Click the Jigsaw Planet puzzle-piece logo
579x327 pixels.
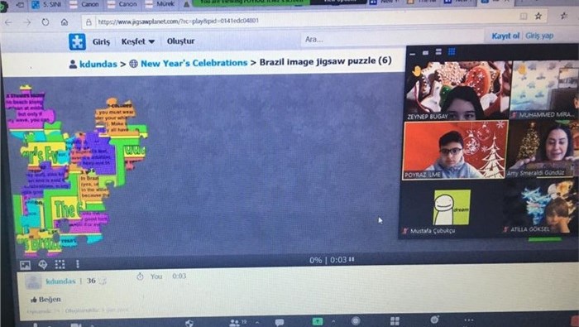(x=77, y=41)
